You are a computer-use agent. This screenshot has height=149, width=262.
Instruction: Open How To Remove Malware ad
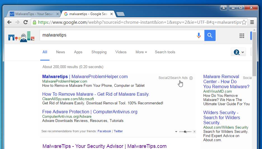point(96,94)
